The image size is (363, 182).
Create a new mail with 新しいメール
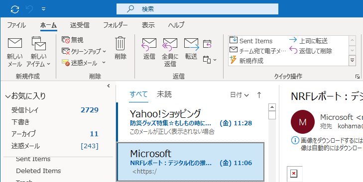point(15,52)
